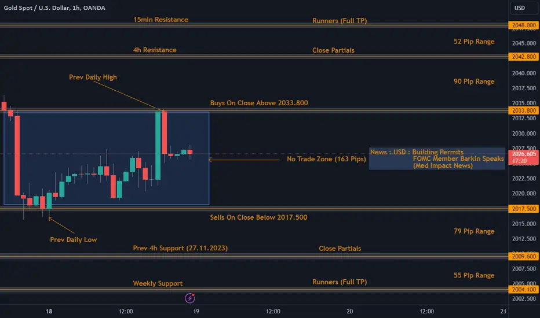Click the 2033.800 buy level price tag
The image size is (540, 318).
(x=524, y=110)
